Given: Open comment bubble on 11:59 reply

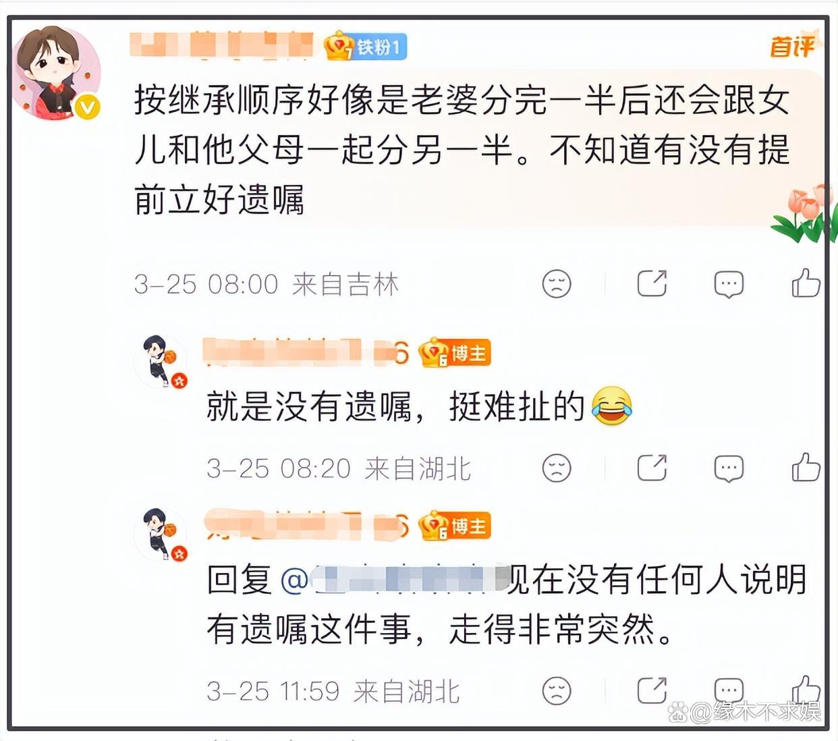Looking at the screenshot, I should pos(729,690).
